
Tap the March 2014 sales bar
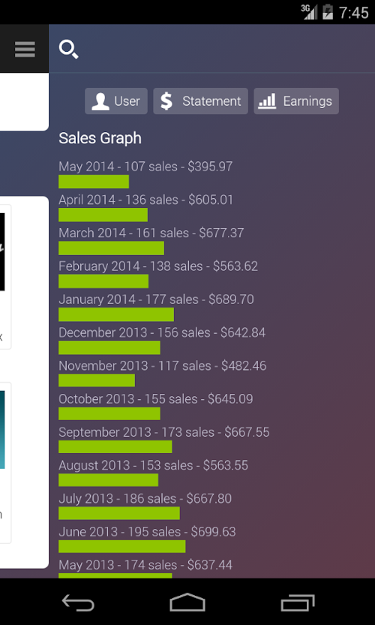[x=111, y=248]
